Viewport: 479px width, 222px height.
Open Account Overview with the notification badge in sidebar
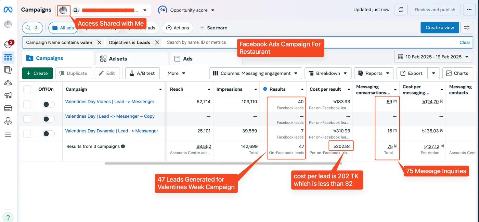tap(8, 44)
